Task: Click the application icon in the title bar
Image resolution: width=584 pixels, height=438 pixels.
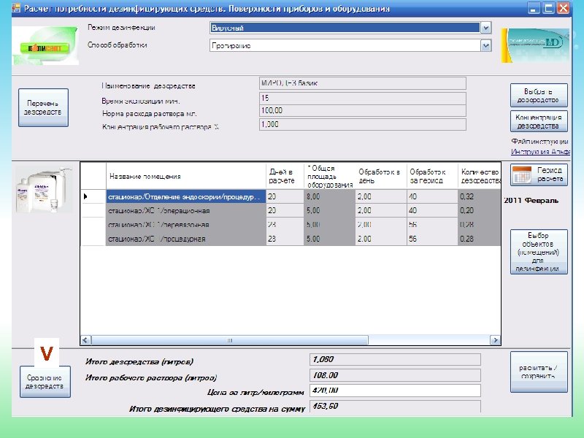Action: [x=16, y=8]
